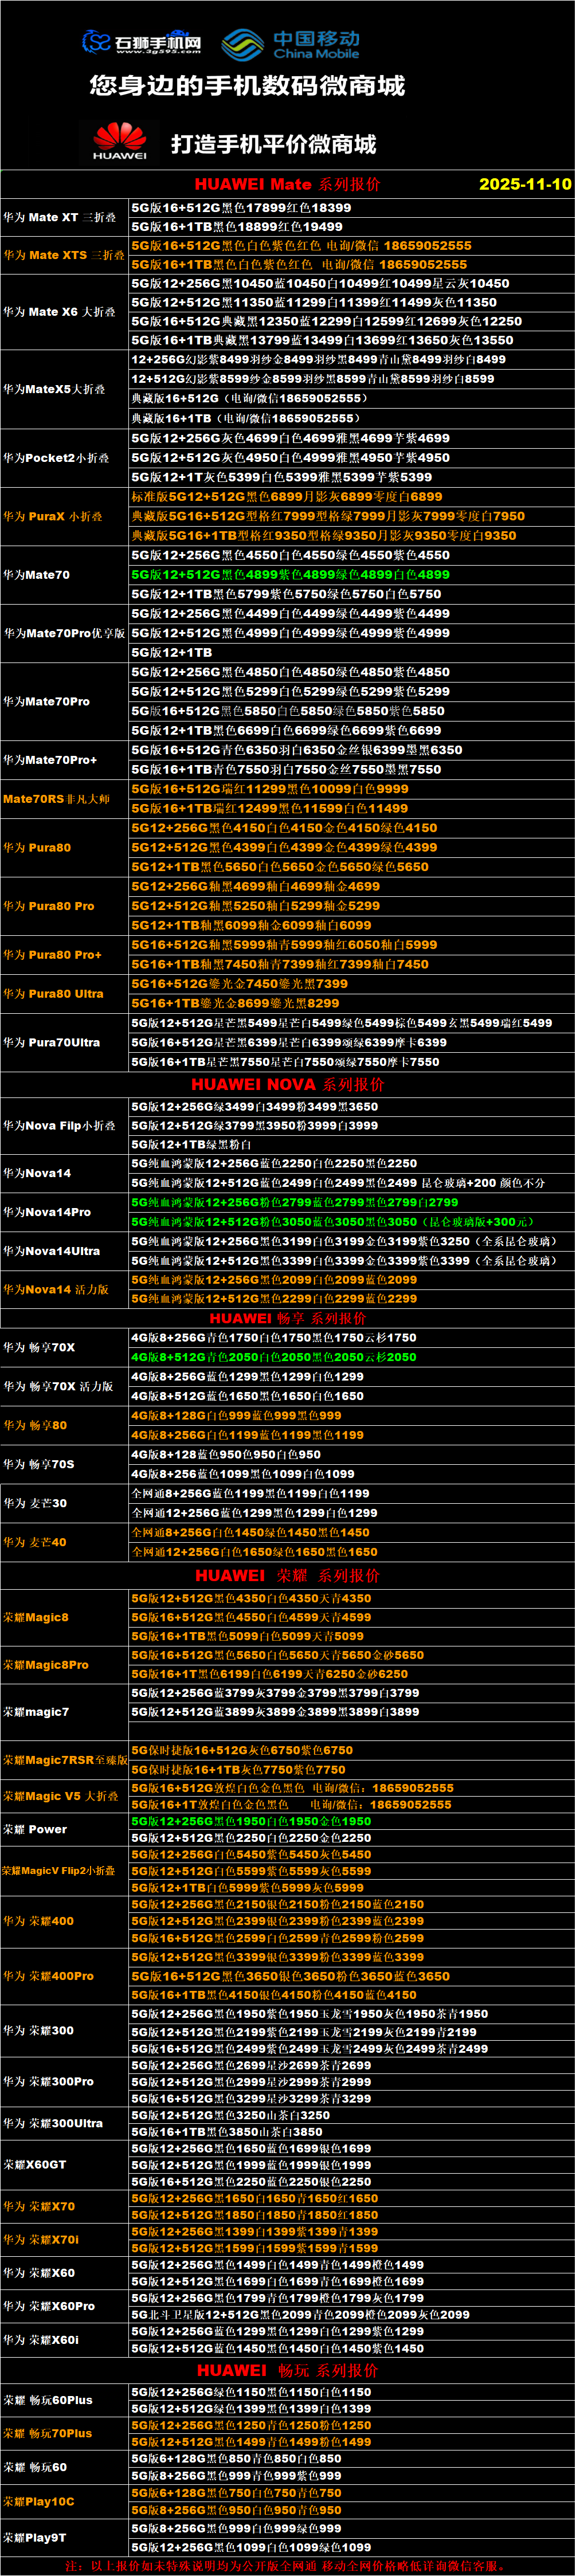
Task: Click the red disclaimer note at the bottom
Action: [287, 2566]
